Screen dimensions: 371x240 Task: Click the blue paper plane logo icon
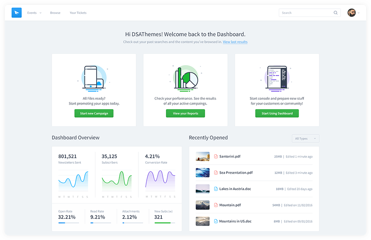point(17,13)
